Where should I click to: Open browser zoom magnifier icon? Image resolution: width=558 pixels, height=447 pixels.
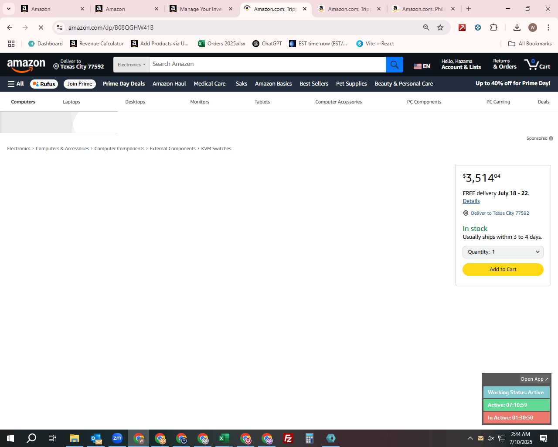click(x=426, y=28)
